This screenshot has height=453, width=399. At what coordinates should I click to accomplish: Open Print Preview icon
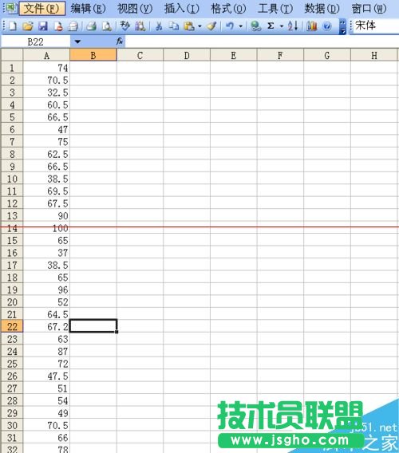click(106, 26)
